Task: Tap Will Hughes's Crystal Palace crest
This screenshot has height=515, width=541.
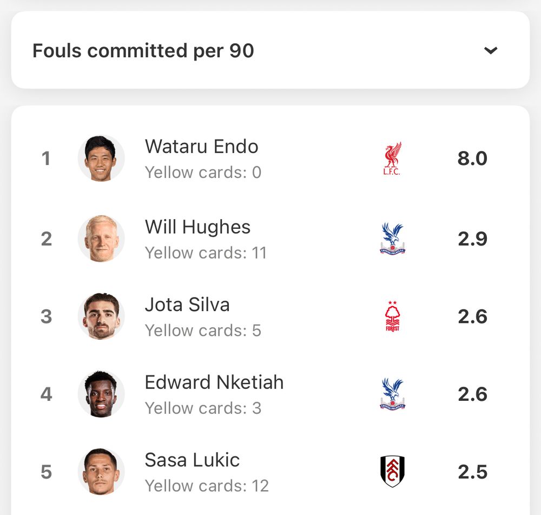Action: coord(392,239)
